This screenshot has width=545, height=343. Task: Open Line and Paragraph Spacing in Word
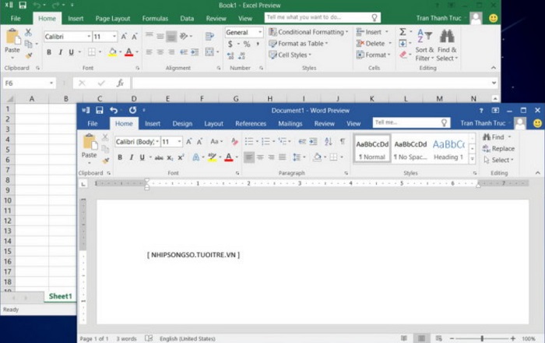[297, 157]
